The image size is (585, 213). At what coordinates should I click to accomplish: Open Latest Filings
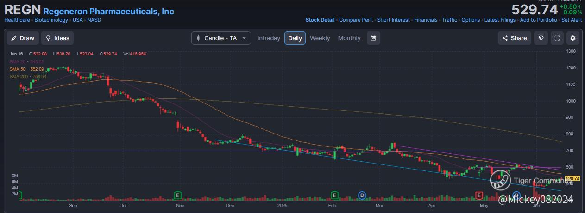tap(500, 20)
